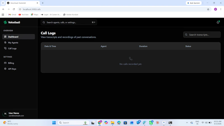This screenshot has width=224, height=126.
Task: Click the Dashboard grid icon
Action: tap(5, 37)
